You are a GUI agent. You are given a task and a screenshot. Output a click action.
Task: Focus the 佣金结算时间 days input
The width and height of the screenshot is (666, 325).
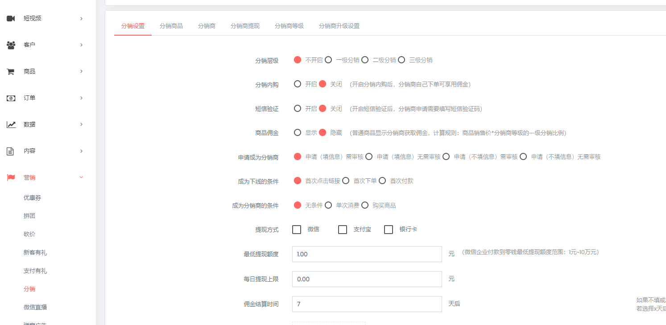[367, 304]
